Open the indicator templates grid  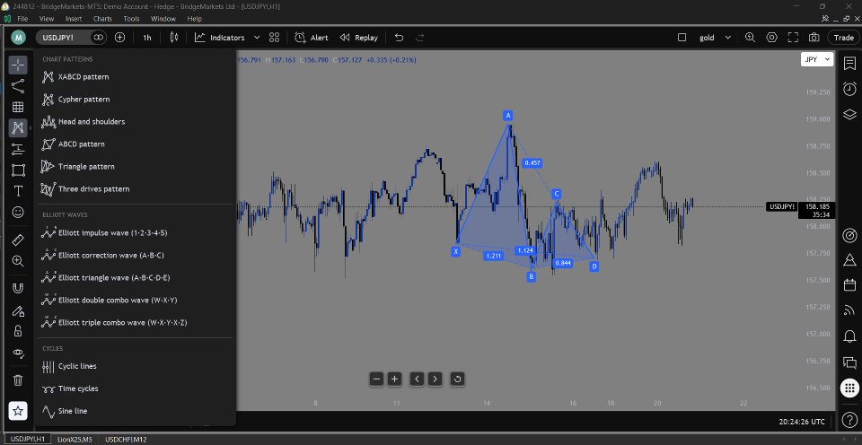point(275,38)
